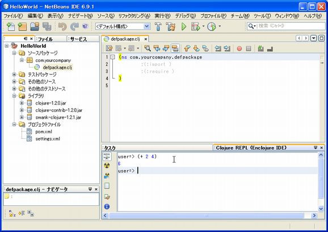
Task: Switch to the タスク tab
Action: [x=157, y=148]
